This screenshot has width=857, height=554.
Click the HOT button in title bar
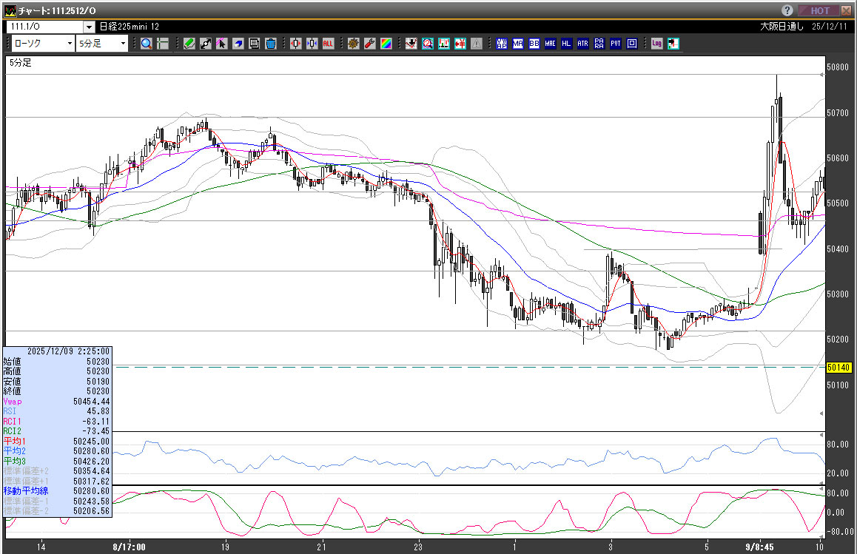point(819,10)
